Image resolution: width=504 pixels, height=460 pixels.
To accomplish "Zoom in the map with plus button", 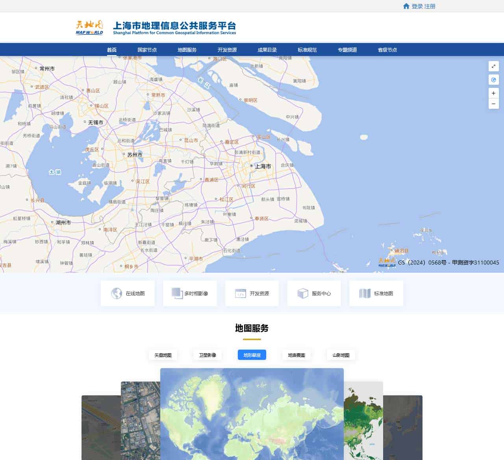I will [493, 93].
